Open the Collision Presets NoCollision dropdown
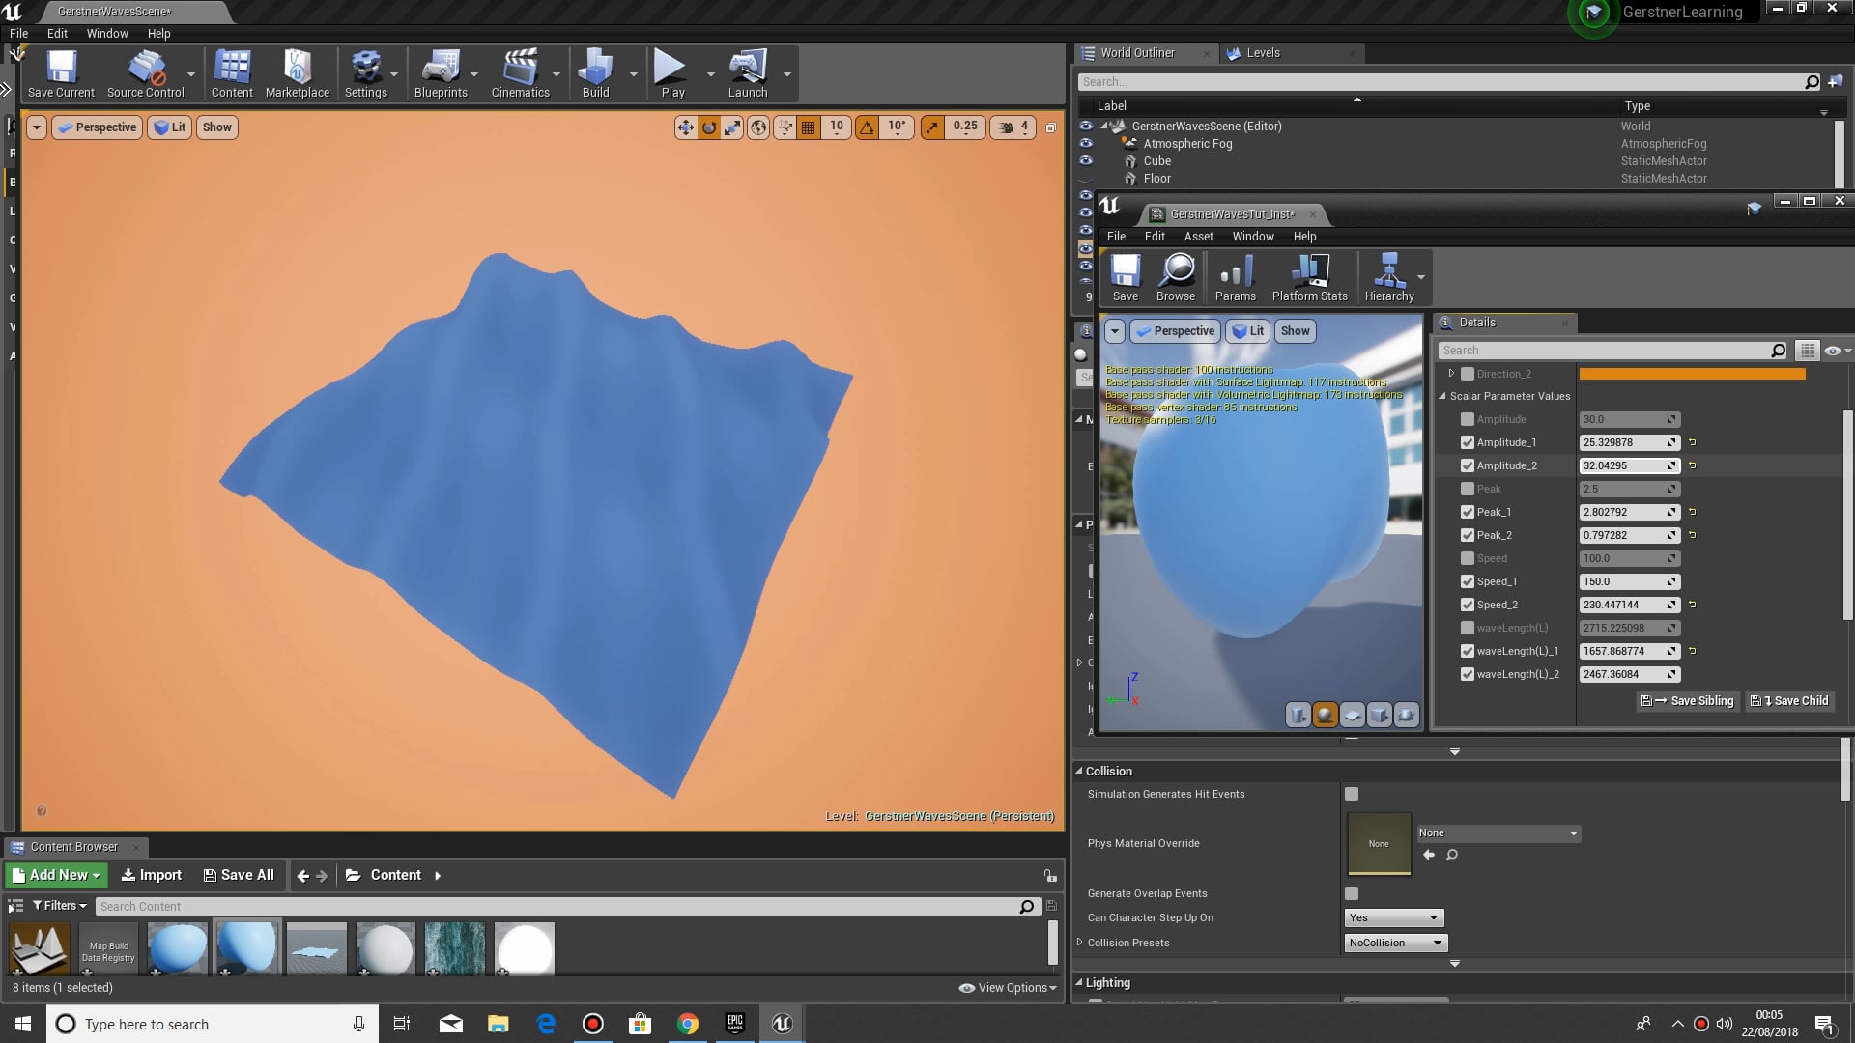 click(1396, 943)
